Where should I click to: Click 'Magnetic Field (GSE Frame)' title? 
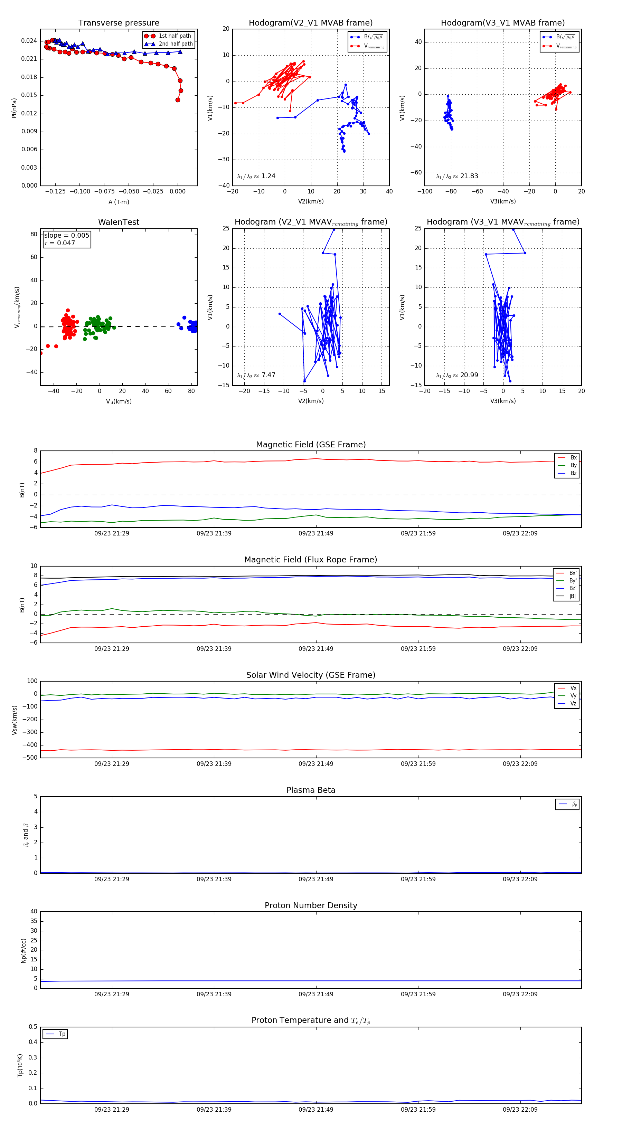point(311,445)
